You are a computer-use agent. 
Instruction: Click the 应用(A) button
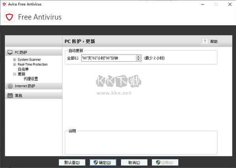click(165, 162)
